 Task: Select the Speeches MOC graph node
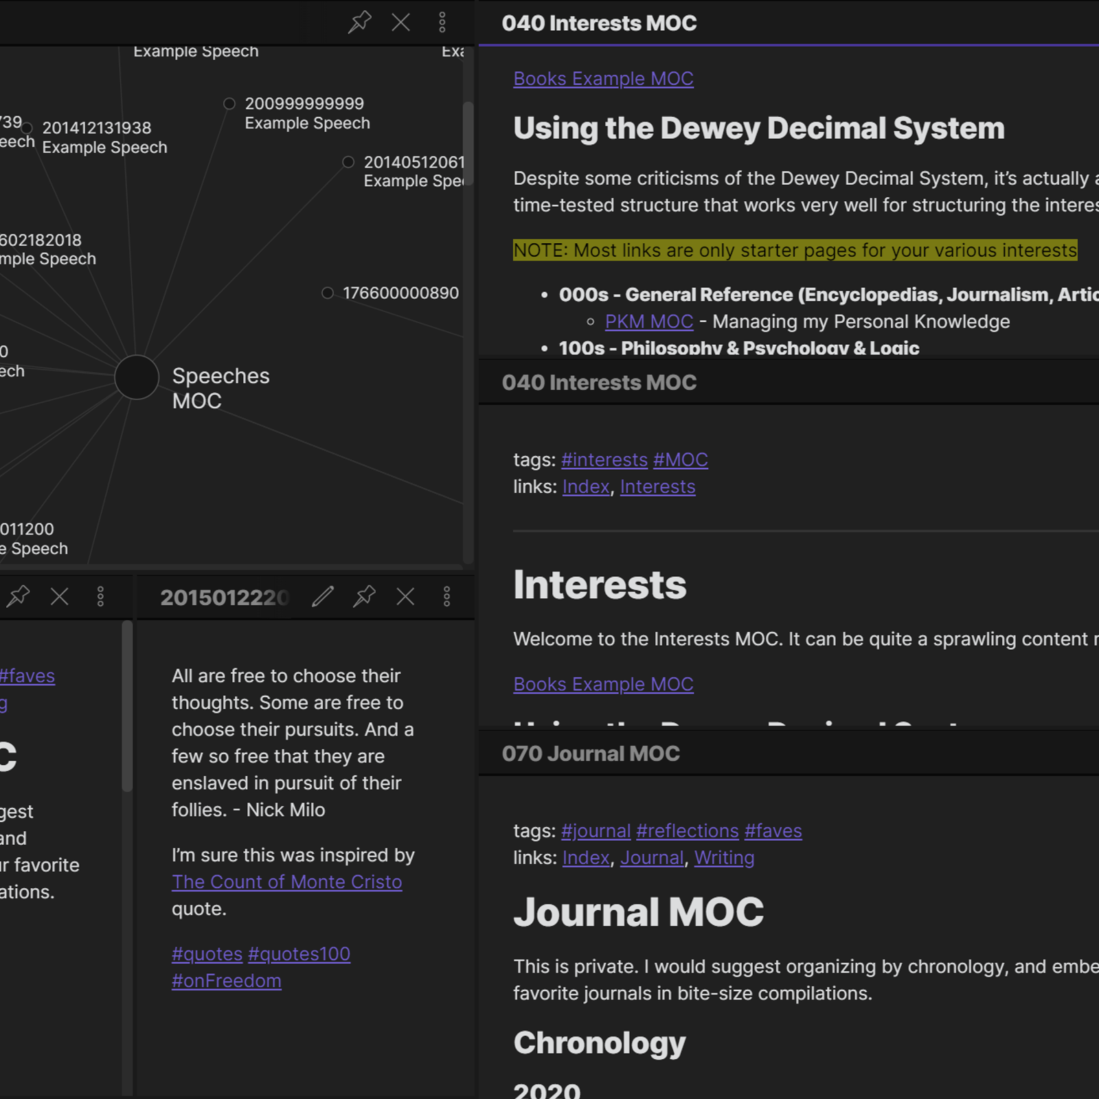tap(137, 377)
